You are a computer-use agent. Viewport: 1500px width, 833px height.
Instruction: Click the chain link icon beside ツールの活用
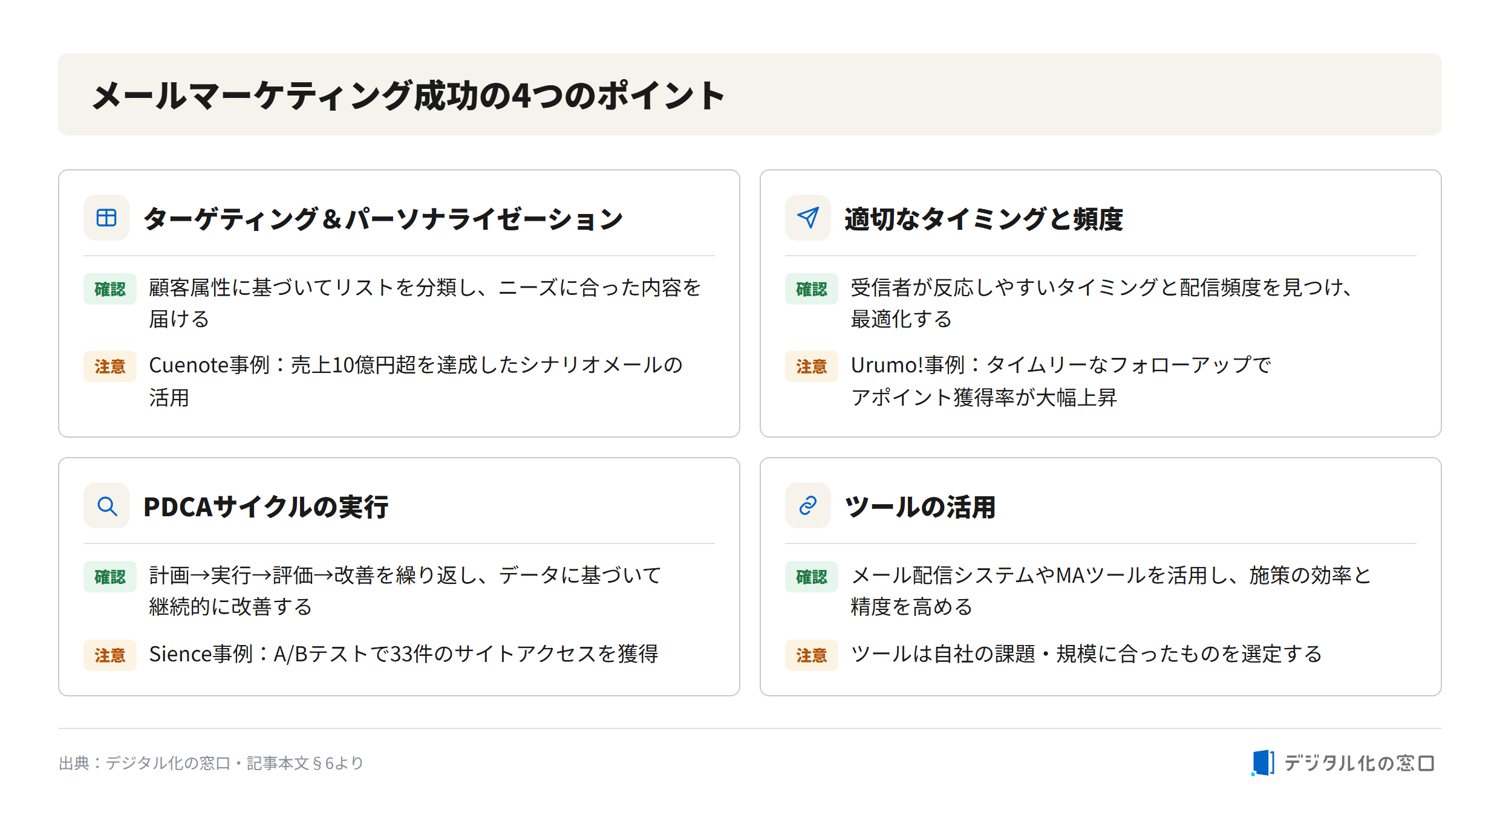coord(808,505)
